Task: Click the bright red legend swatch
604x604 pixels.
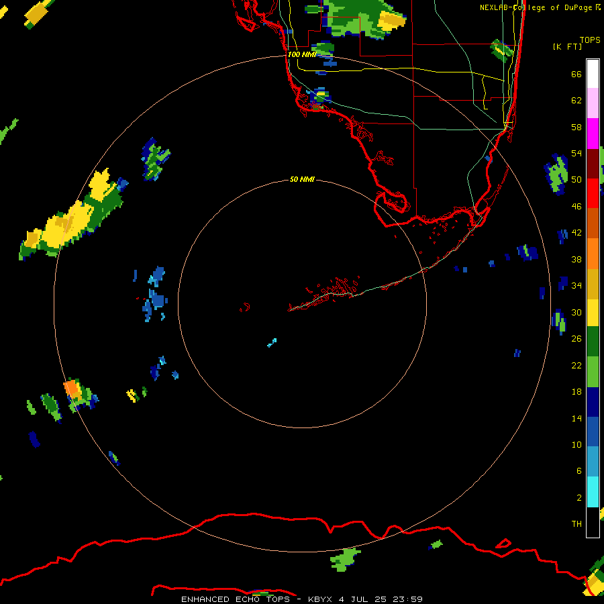Action: coord(593,193)
